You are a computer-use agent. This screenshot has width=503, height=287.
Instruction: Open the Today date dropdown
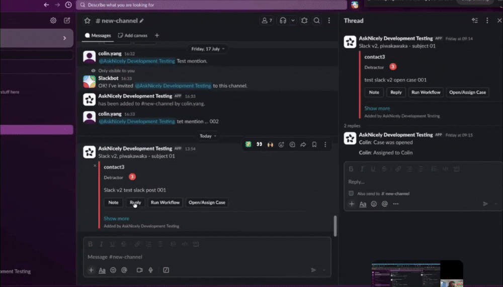pos(208,136)
